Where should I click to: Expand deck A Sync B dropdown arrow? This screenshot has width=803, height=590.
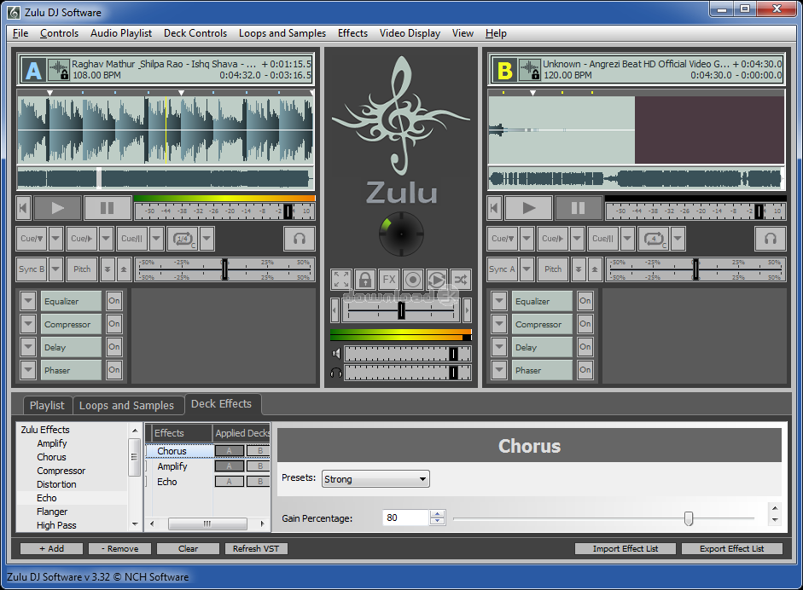click(x=56, y=269)
